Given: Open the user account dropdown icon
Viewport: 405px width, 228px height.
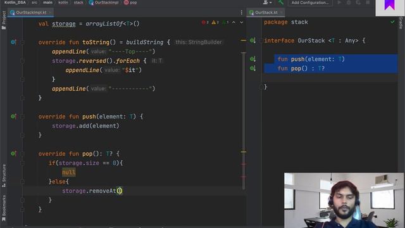Looking at the screenshot, I should (267, 3).
